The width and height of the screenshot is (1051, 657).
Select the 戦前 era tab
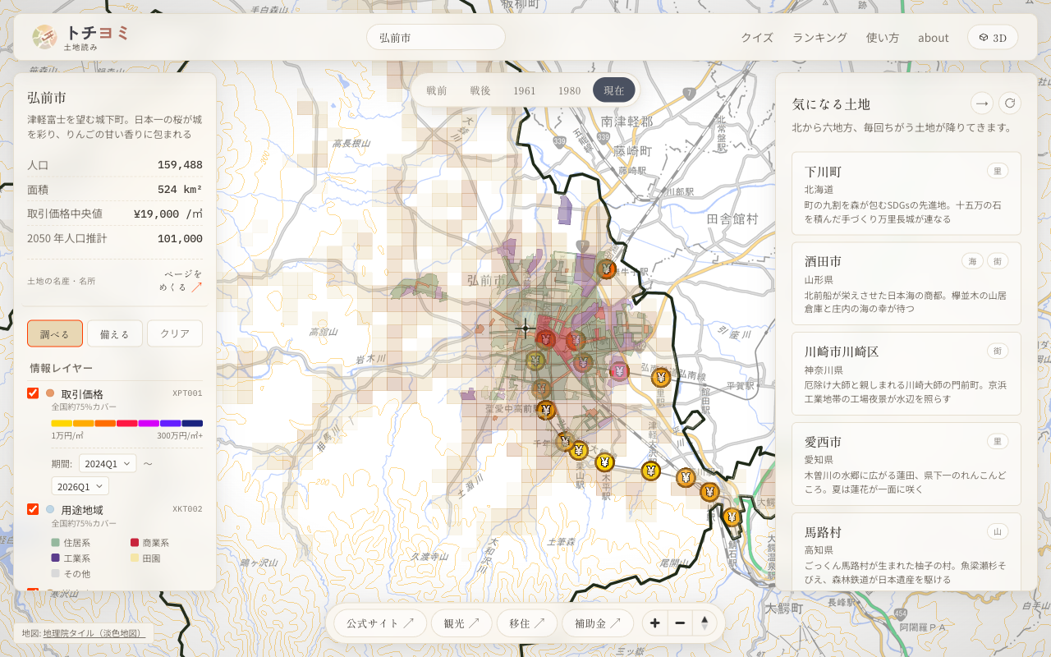click(437, 90)
